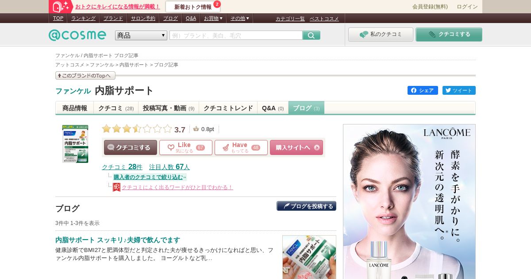Click breadcrumb ファンケル
Viewport: 531px width, 279px height.
[102, 65]
